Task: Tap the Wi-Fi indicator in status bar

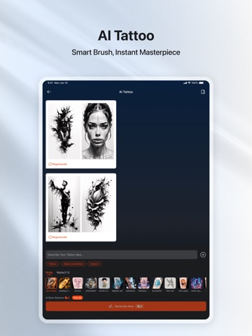Action: pyautogui.click(x=189, y=83)
